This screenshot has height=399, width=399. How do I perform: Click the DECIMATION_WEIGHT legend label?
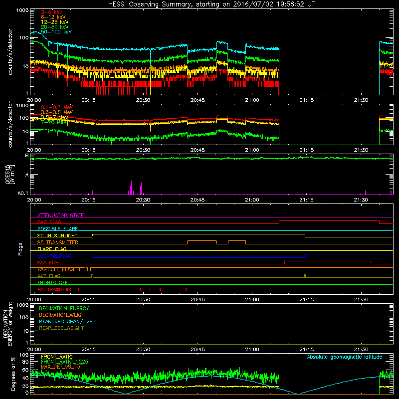coord(63,315)
